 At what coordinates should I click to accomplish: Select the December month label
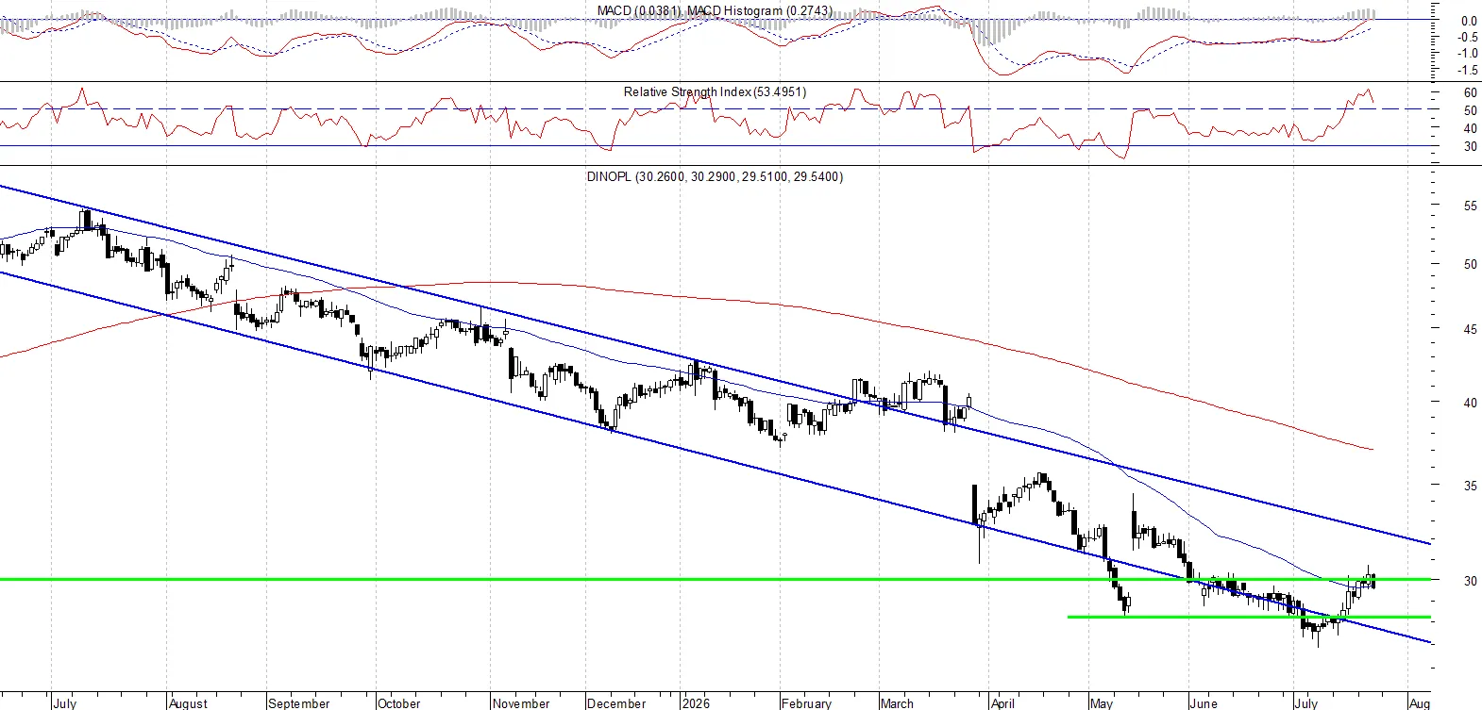click(x=616, y=703)
